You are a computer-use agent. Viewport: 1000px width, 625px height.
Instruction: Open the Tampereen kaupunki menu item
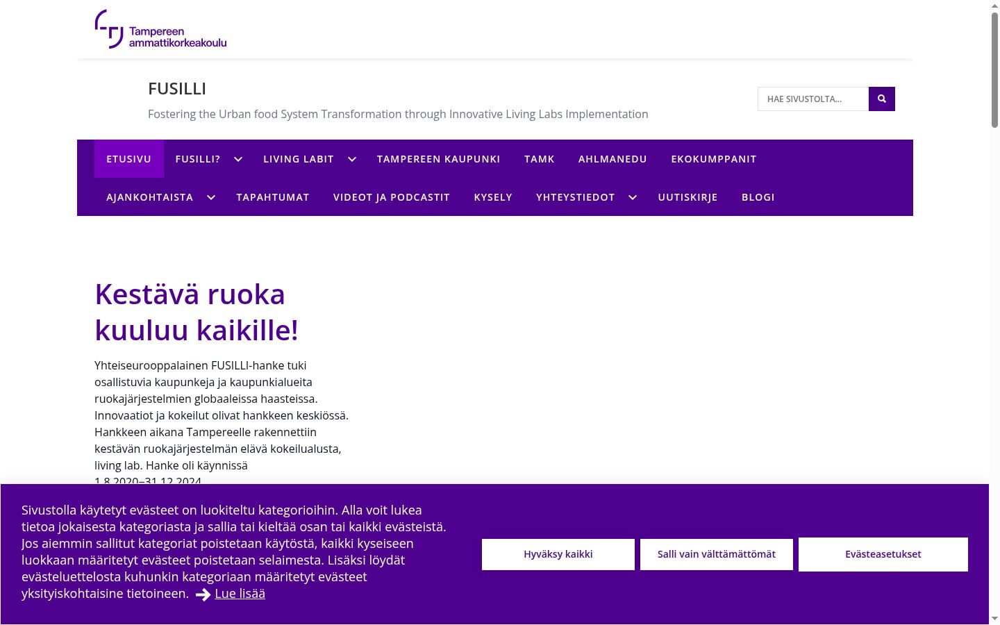tap(439, 159)
